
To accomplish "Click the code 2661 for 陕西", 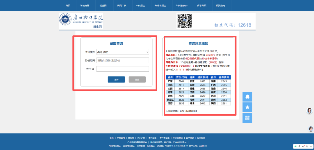I will tap(224, 104).
